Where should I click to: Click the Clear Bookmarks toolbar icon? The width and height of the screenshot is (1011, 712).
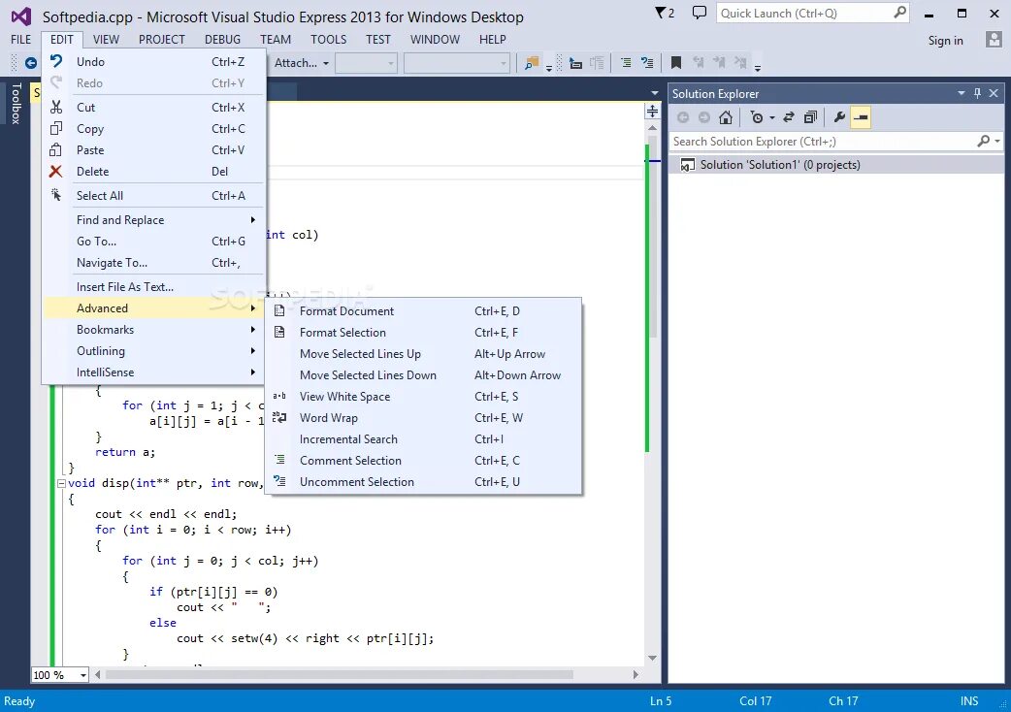tap(740, 62)
